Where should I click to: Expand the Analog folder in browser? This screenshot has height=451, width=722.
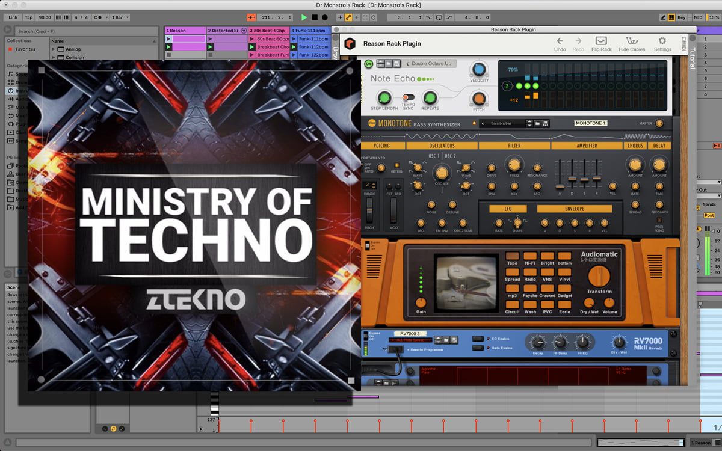[54, 49]
